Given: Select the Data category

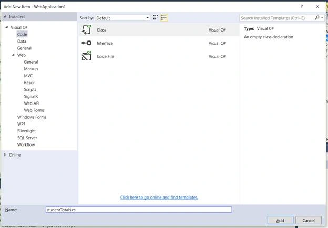Looking at the screenshot, I should tap(22, 41).
